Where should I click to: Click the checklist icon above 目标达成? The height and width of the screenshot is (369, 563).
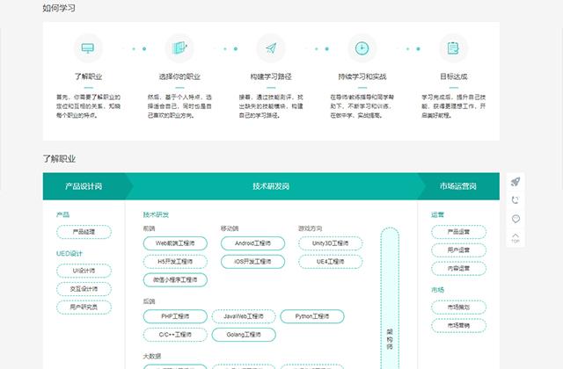click(454, 48)
